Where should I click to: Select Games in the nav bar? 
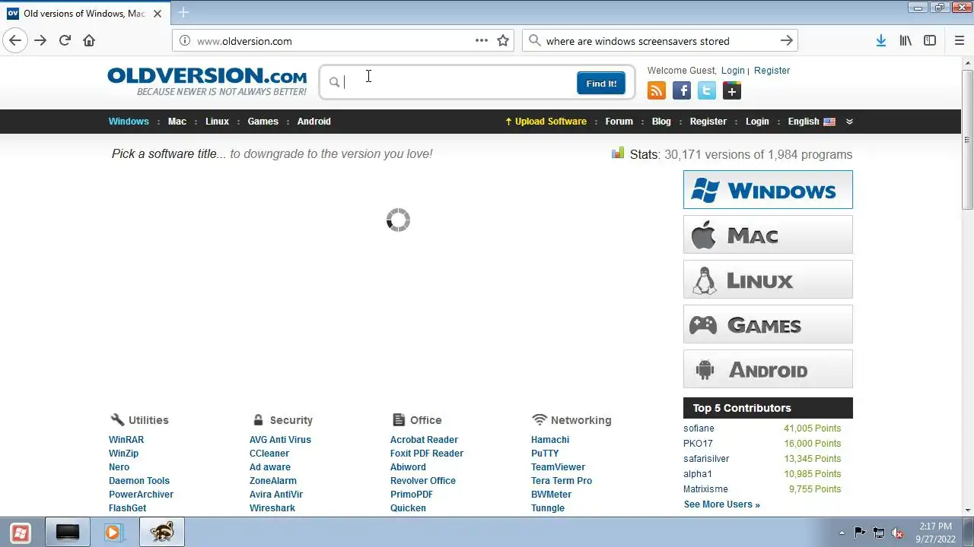tap(263, 122)
